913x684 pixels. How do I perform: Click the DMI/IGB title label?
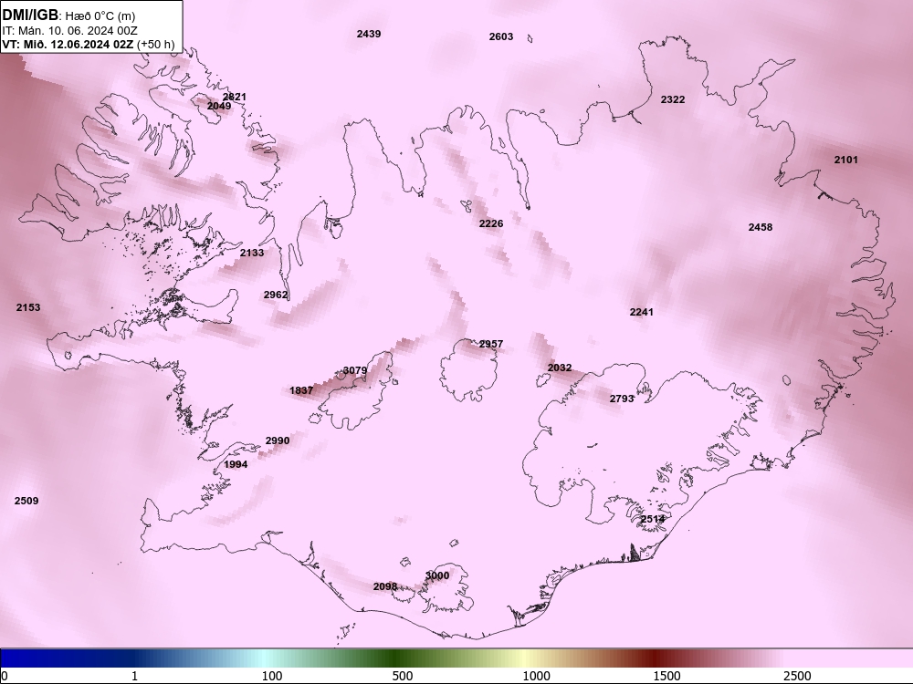30,16
